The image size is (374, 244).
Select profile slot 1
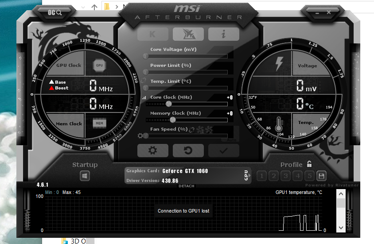coord(261,176)
